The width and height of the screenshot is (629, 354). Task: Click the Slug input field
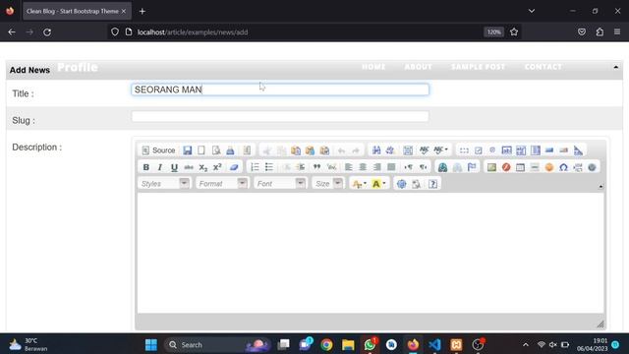point(280,116)
